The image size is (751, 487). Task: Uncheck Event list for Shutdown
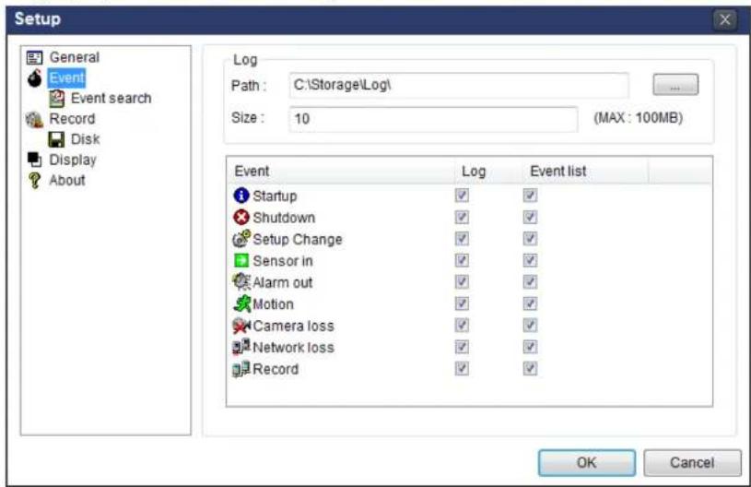530,217
